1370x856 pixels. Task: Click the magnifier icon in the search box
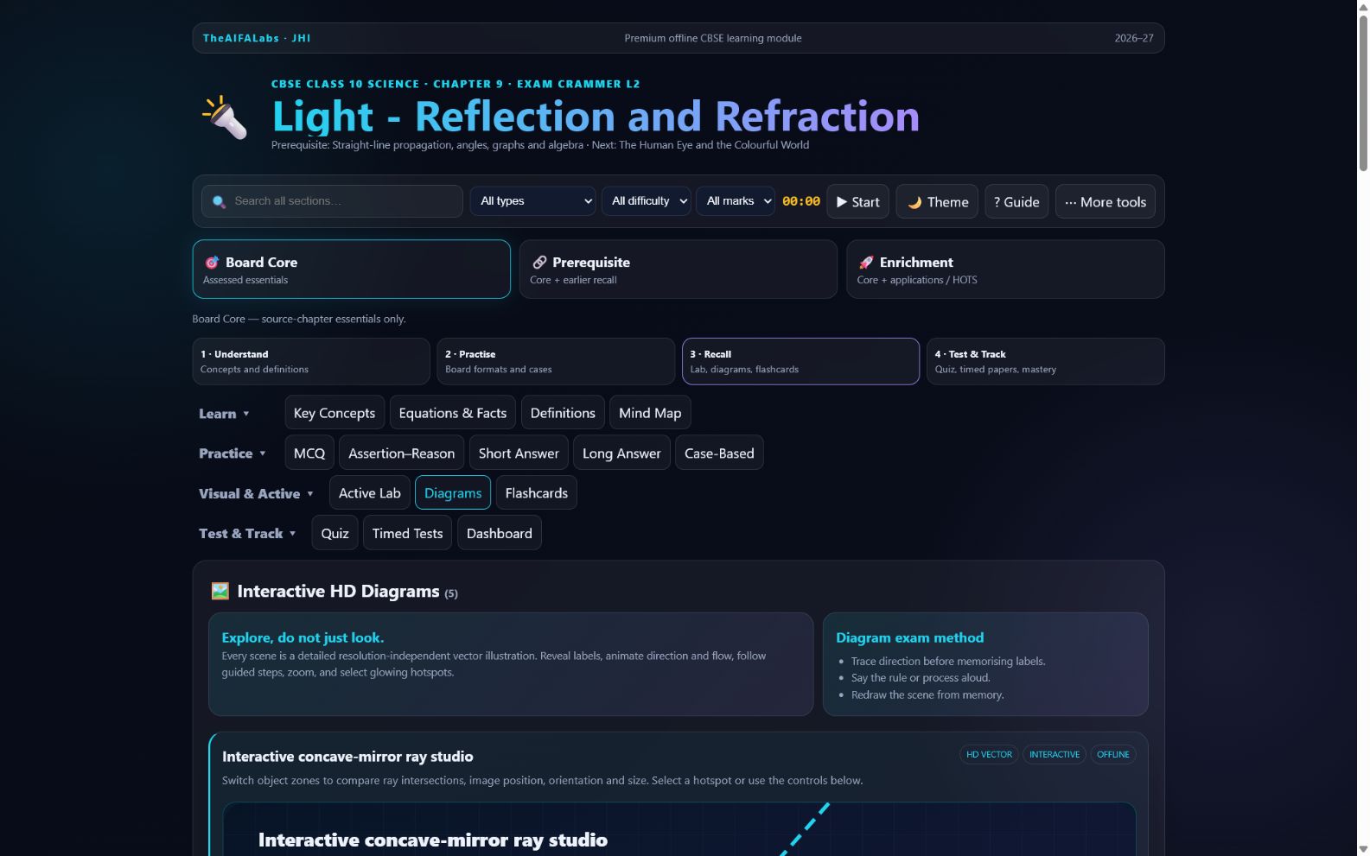click(x=220, y=201)
